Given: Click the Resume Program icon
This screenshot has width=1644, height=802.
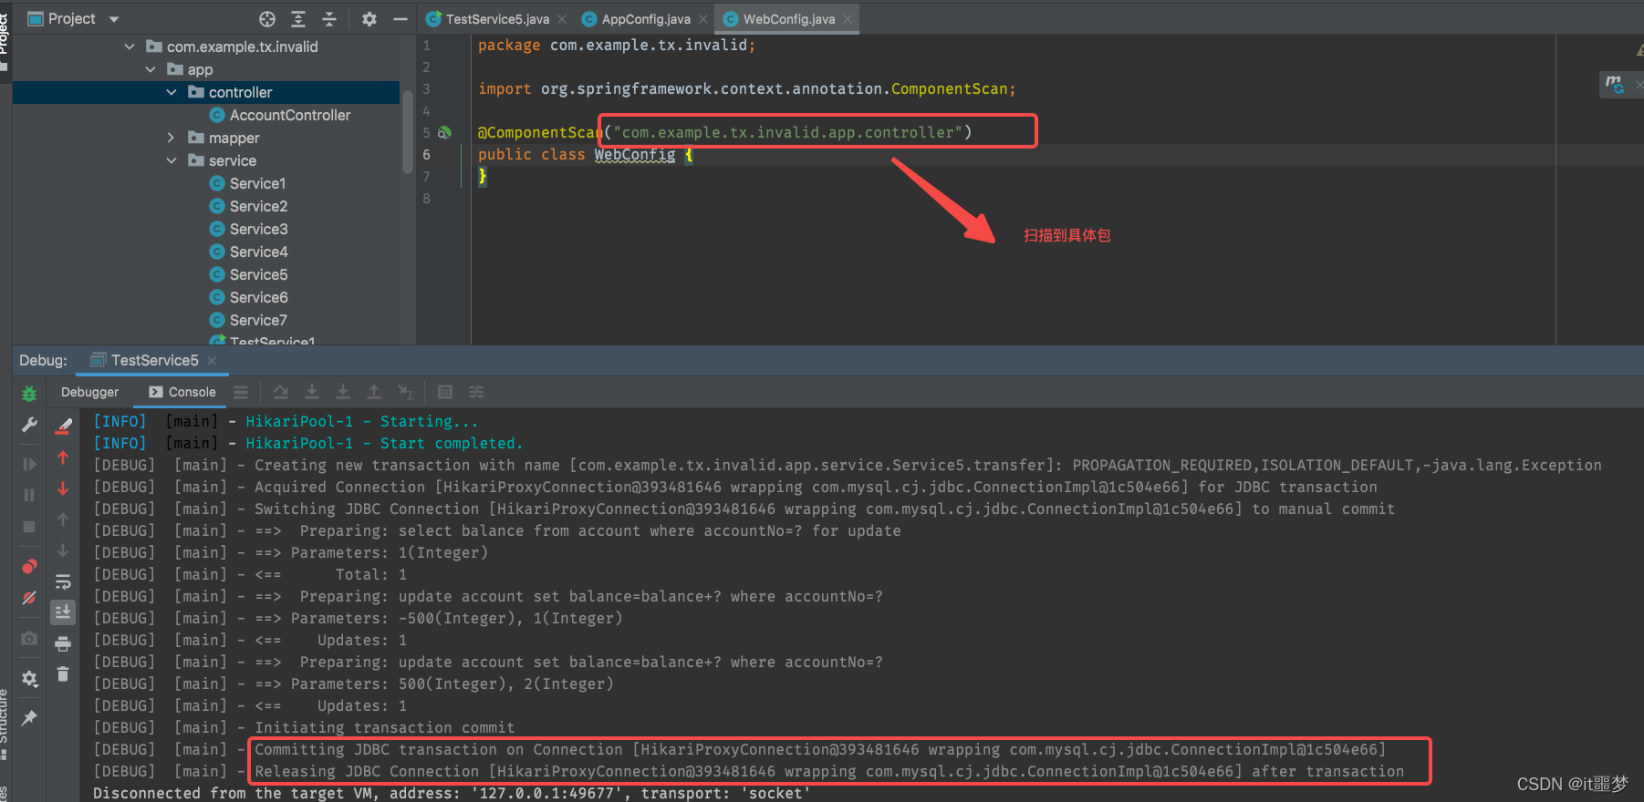Looking at the screenshot, I should click(29, 464).
